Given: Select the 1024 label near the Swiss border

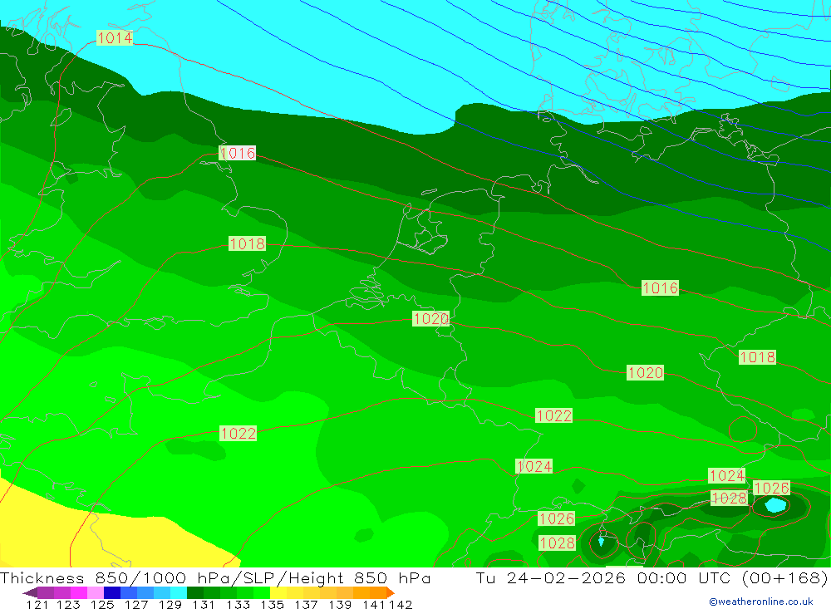Looking at the screenshot, I should [x=534, y=466].
